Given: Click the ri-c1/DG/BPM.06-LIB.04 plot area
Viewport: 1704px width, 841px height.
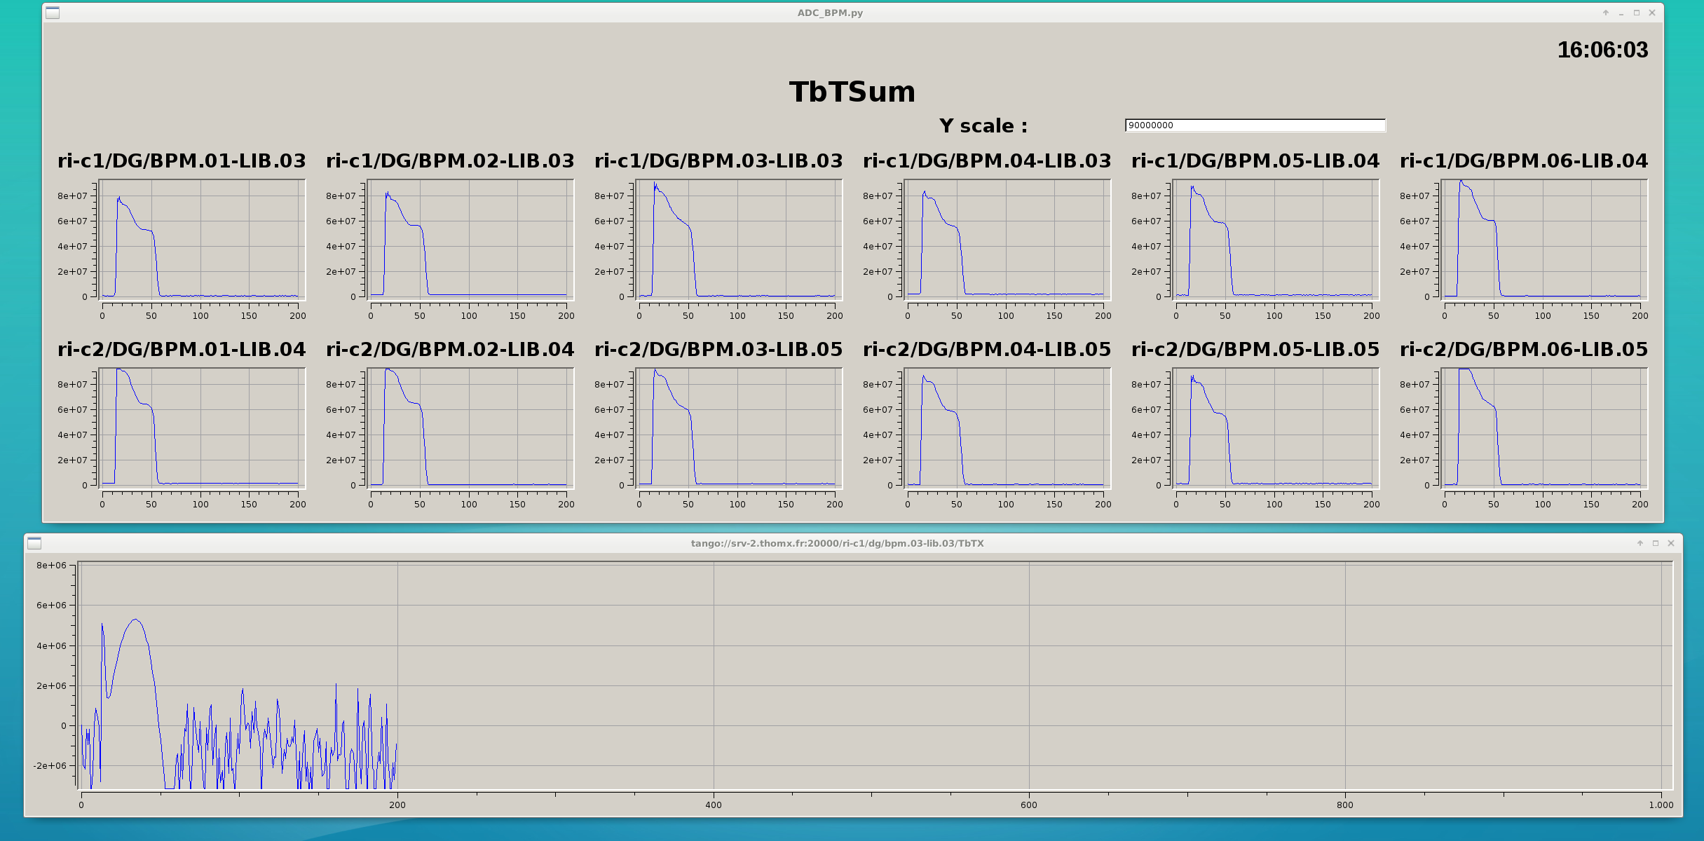Looking at the screenshot, I should tap(1543, 240).
